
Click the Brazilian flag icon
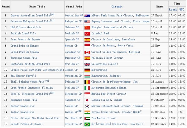[87, 124]
